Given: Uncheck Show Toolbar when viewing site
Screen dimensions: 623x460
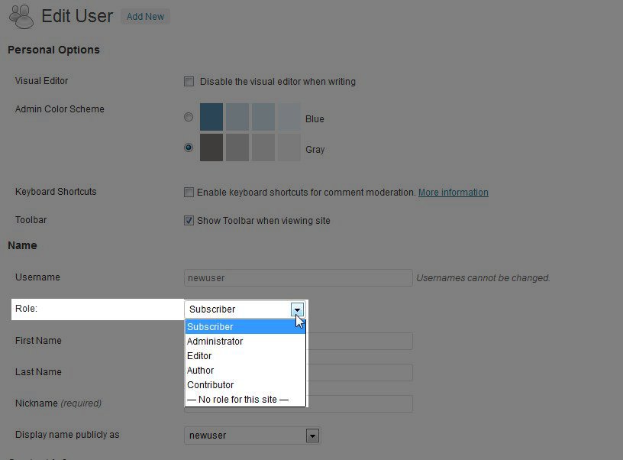Looking at the screenshot, I should point(189,221).
